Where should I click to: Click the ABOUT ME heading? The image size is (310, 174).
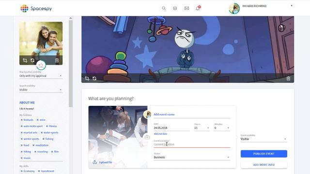27,102
